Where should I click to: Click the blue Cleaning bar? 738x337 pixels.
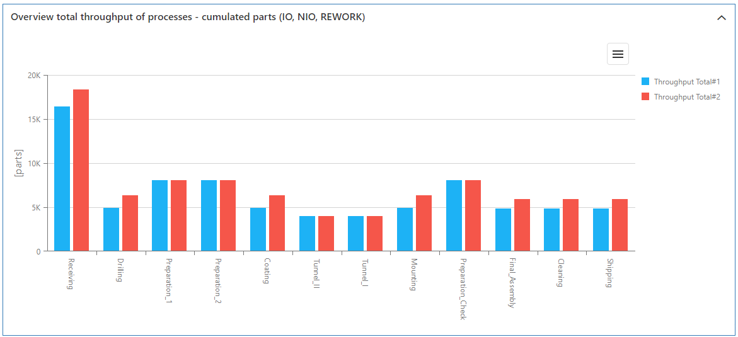pyautogui.click(x=551, y=230)
